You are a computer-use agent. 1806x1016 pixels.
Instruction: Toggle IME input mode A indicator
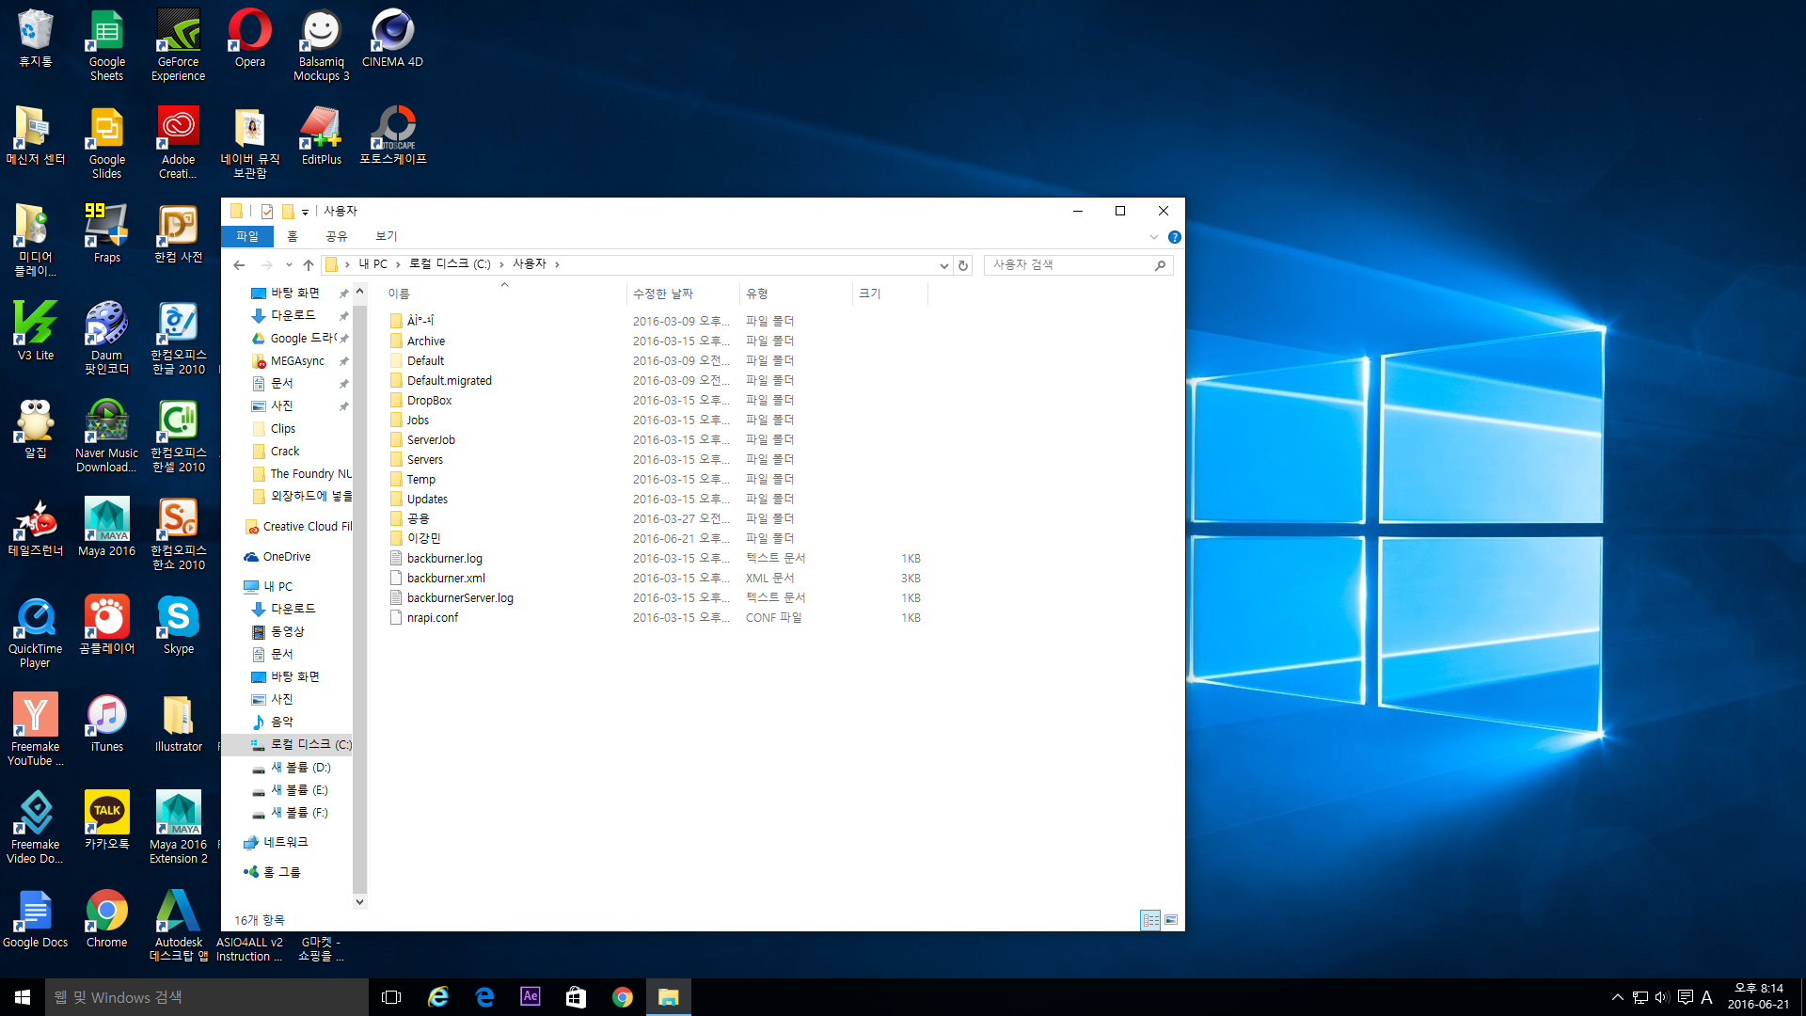click(1706, 997)
